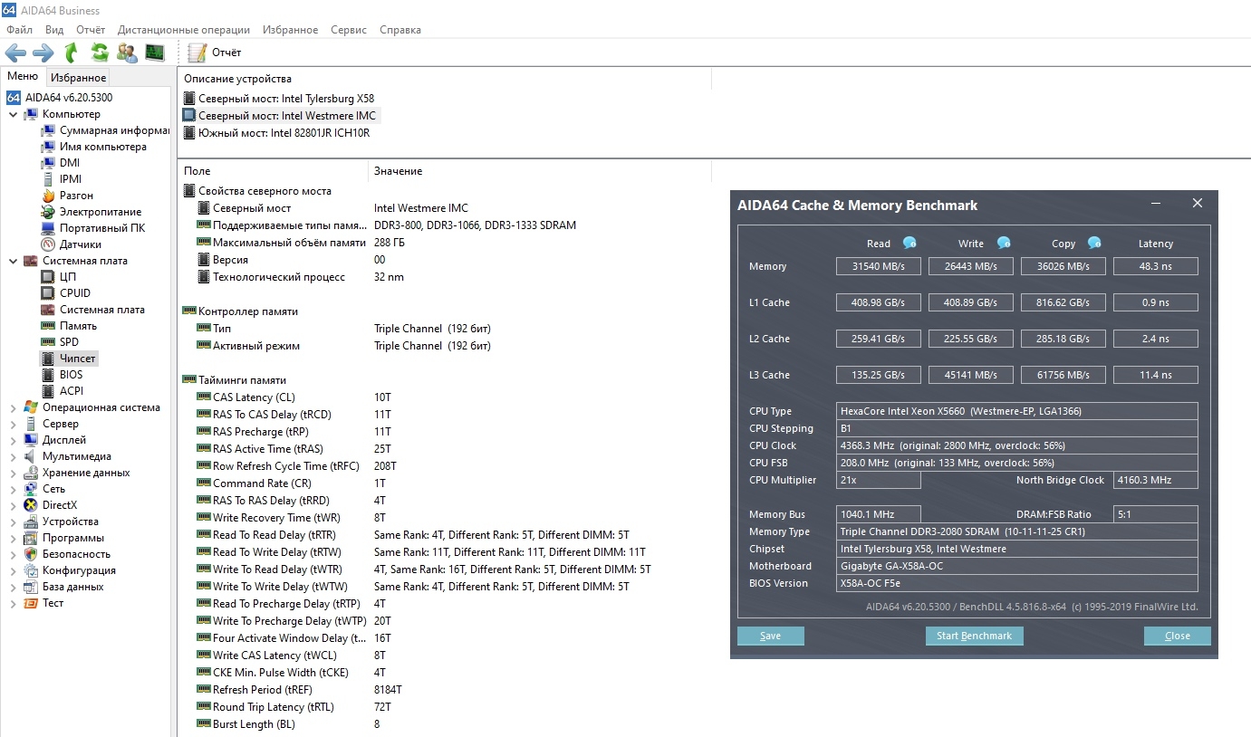The image size is (1251, 737).
Task: Open the SPD tree item
Action: pos(60,342)
